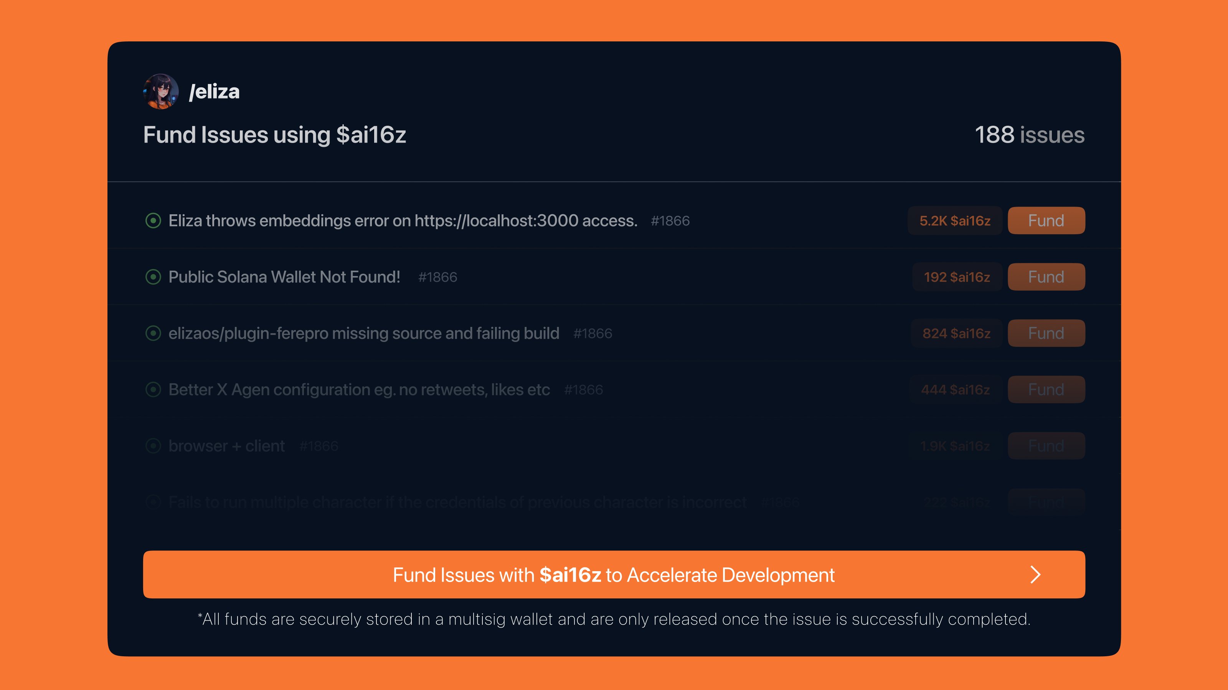
Task: Open Public Solana Wallet Not Found issue
Action: click(x=284, y=277)
